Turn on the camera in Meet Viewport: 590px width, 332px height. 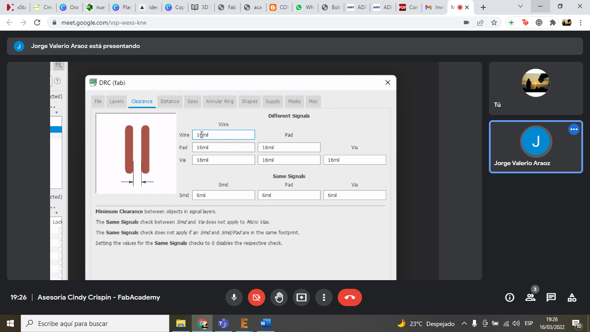coord(256,297)
